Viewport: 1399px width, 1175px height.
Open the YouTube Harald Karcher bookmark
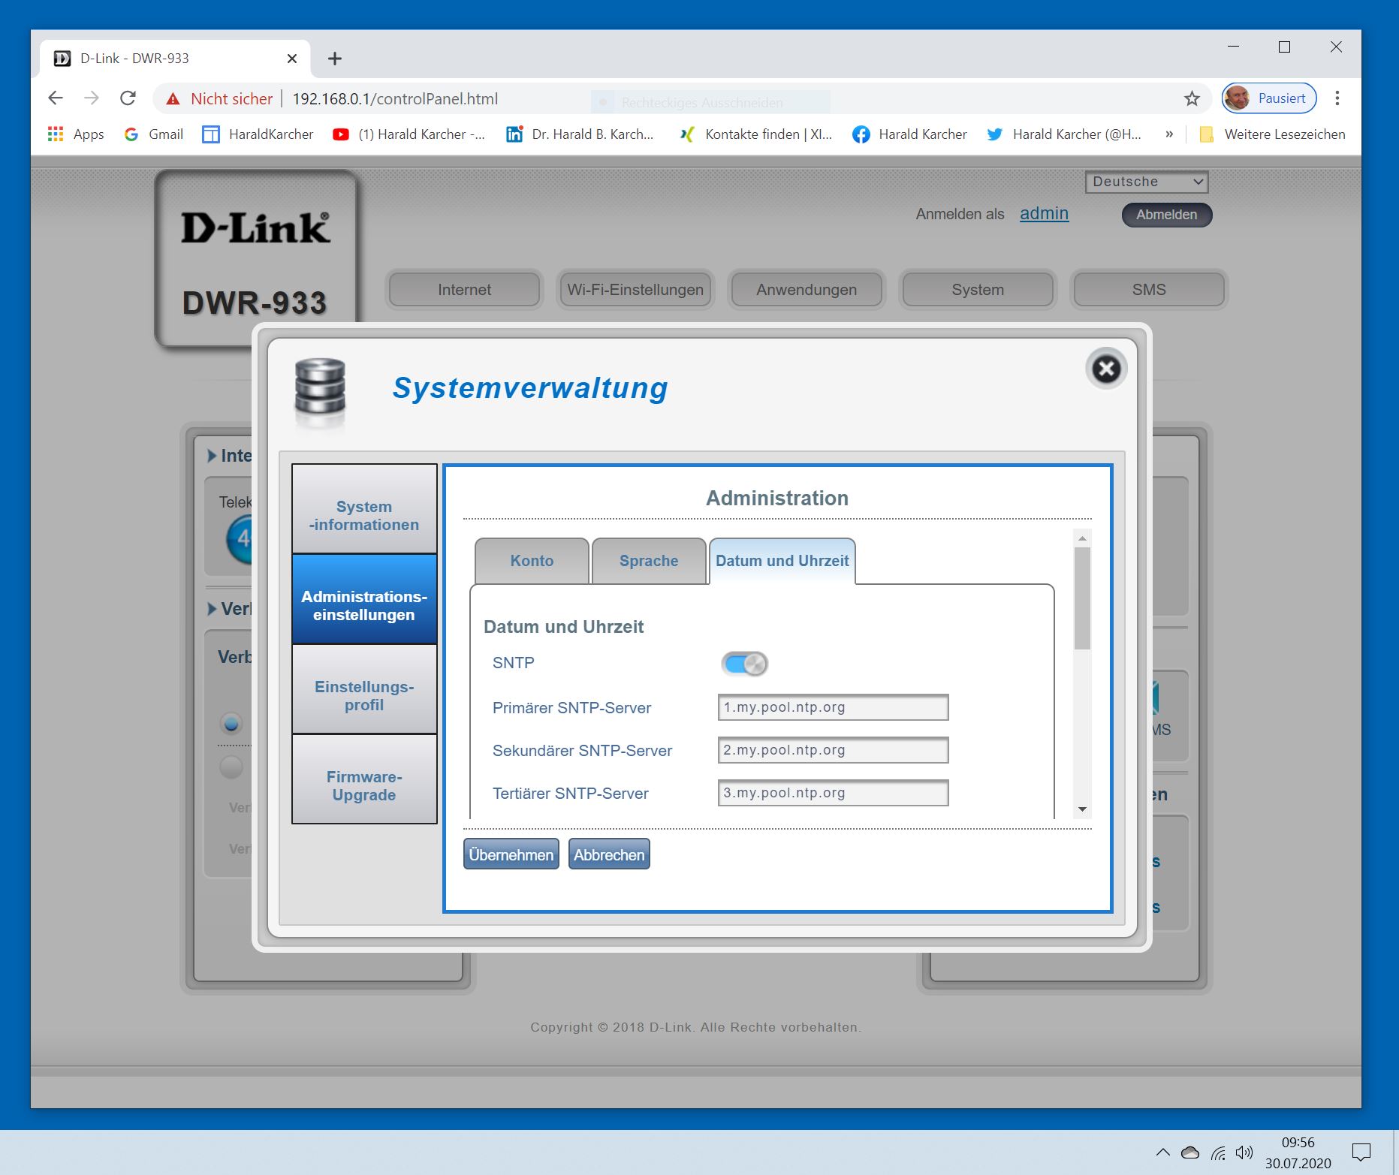(x=409, y=134)
